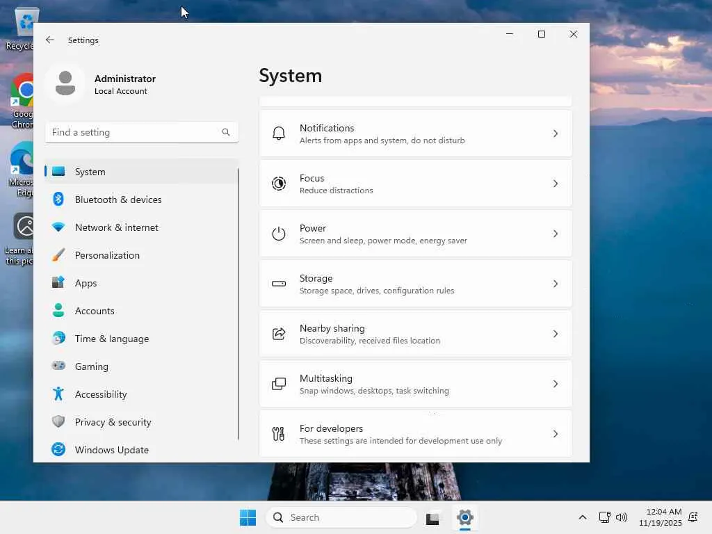Open Multitasking settings page
Viewport: 712px width, 534px height.
pos(416,384)
